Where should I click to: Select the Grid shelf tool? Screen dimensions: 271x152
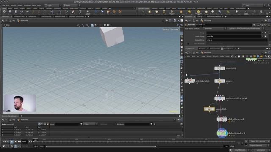pyautogui.click(x=27, y=12)
